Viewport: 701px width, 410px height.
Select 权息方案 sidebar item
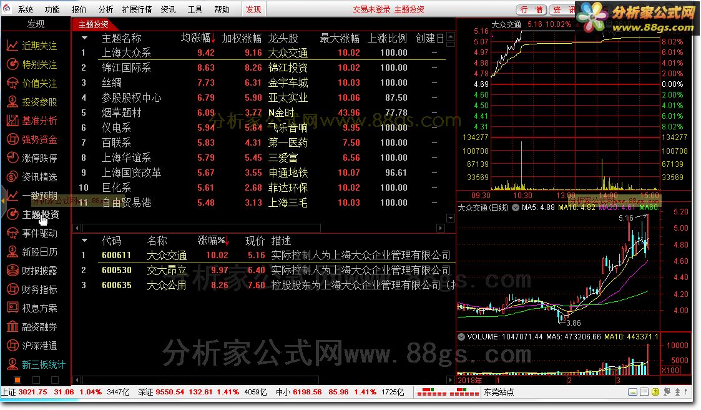point(32,308)
